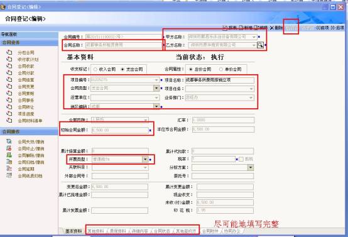Image resolution: width=348 pixels, height=237 pixels.
Task: Open the 开票类型 dropdown
Action: pyautogui.click(x=145, y=159)
